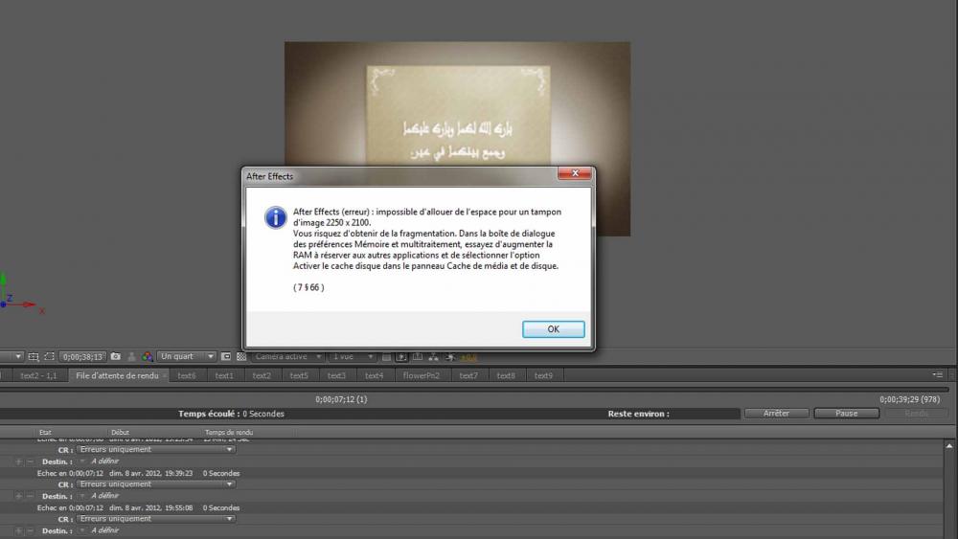Open Destin. arrow below the 19:55:08 entry
The height and width of the screenshot is (539, 958).
coord(81,530)
